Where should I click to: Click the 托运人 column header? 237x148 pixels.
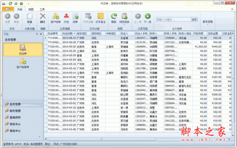(x=127, y=34)
